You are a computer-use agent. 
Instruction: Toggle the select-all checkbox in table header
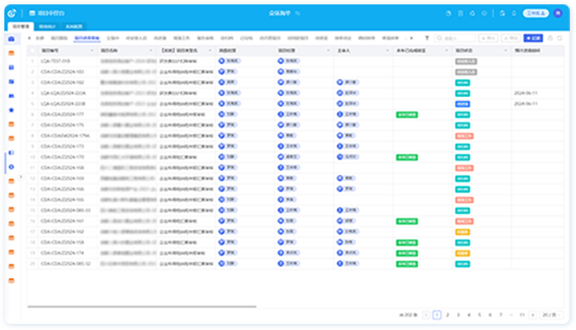point(33,50)
